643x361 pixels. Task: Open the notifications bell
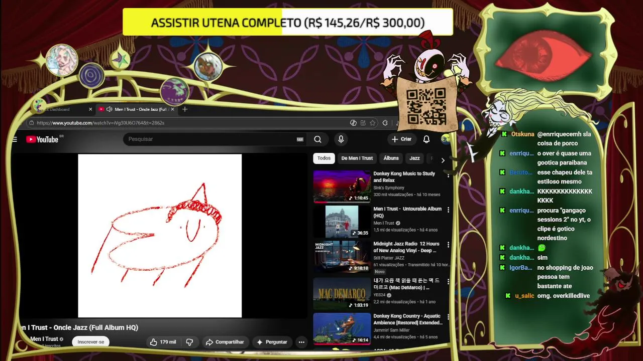pyautogui.click(x=426, y=139)
